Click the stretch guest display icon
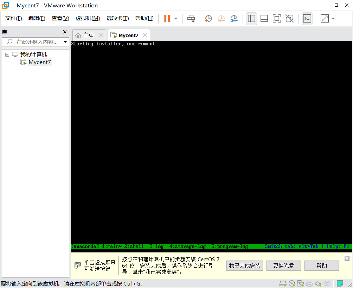The height and width of the screenshot is (288, 353). [325, 19]
